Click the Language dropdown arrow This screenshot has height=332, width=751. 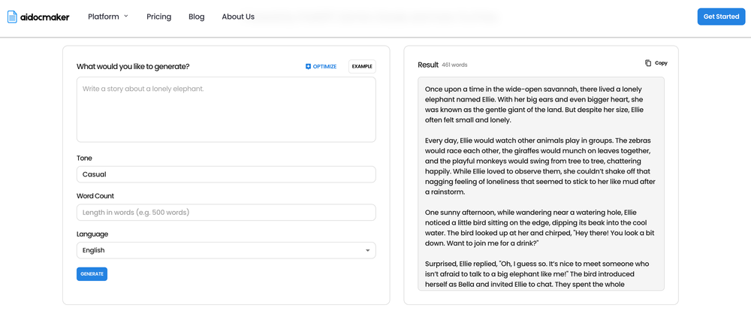(x=367, y=250)
